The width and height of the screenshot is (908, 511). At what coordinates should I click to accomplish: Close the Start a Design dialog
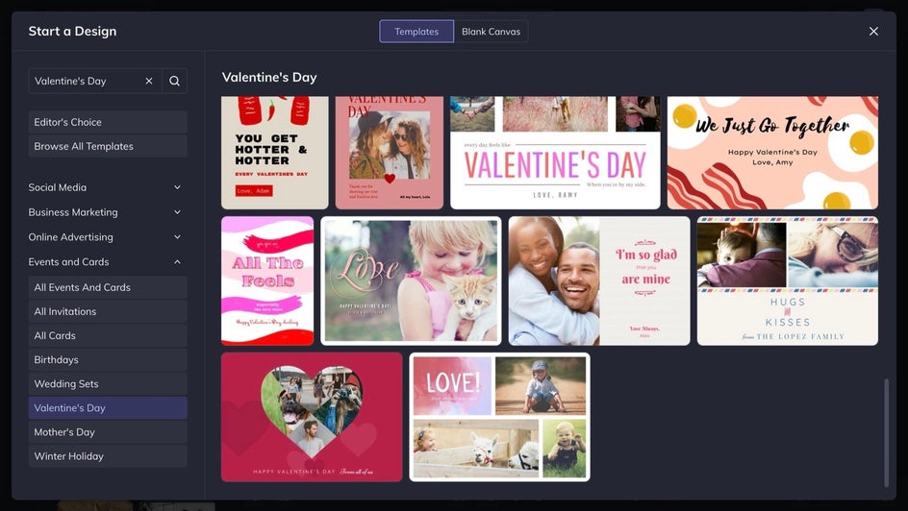coord(873,31)
